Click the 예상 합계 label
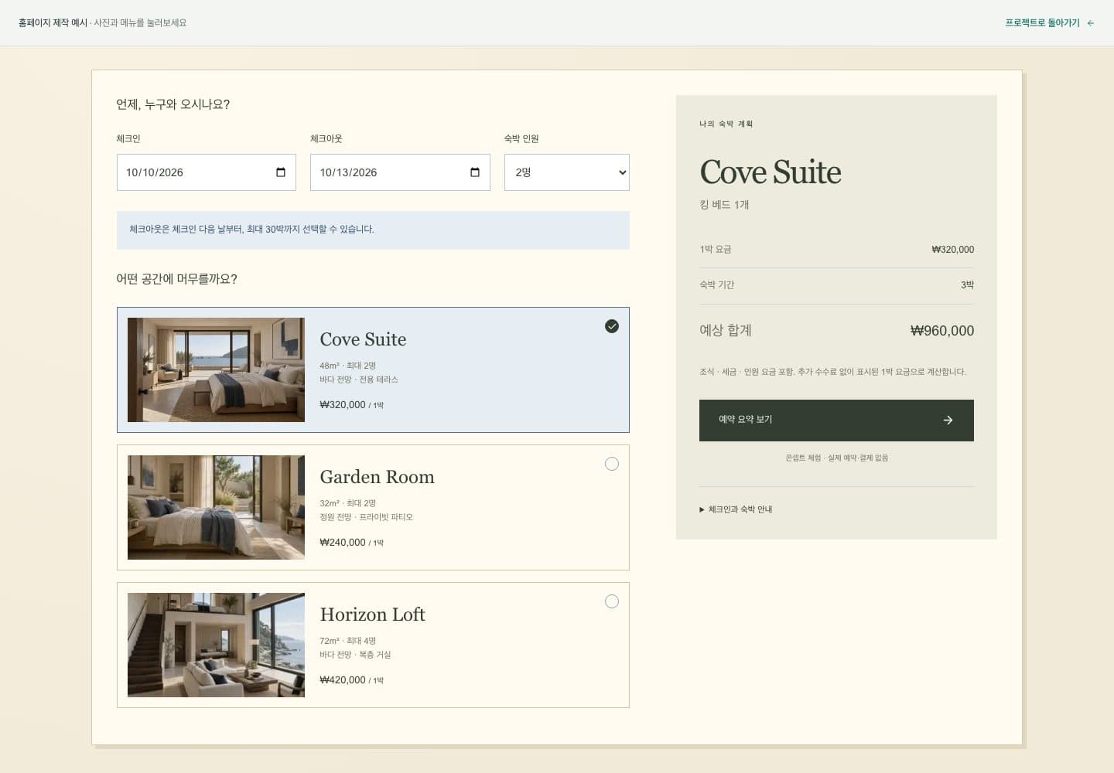The width and height of the screenshot is (1114, 773). pos(726,331)
